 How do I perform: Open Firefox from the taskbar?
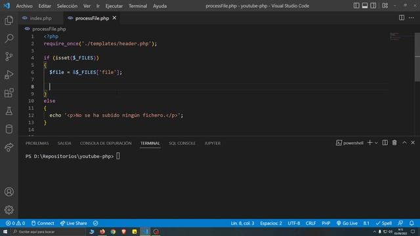(102, 231)
